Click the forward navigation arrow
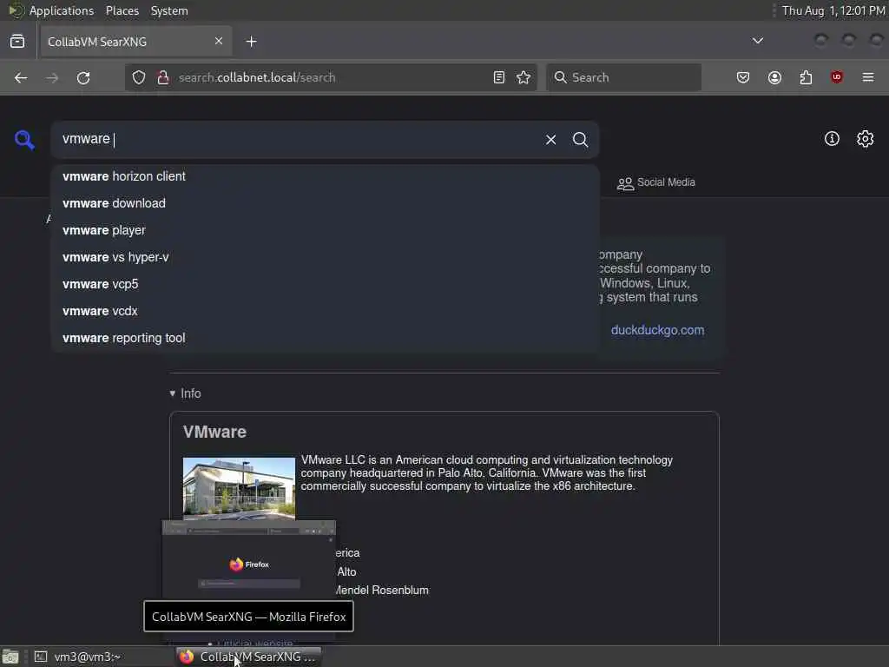This screenshot has height=667, width=889. tap(52, 77)
